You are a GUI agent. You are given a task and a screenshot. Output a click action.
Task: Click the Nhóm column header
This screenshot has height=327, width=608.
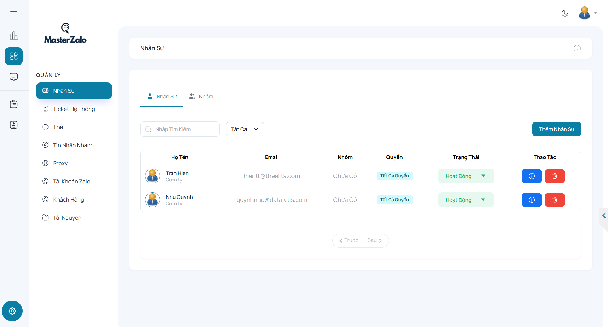coord(345,157)
